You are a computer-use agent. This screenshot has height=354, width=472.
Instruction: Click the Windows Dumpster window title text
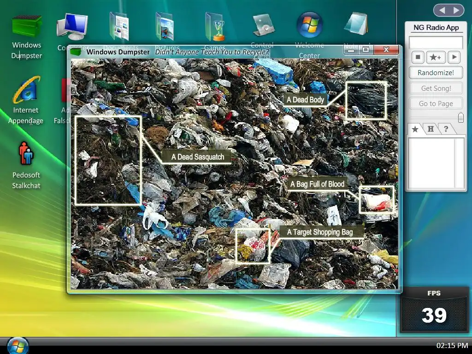tap(118, 52)
